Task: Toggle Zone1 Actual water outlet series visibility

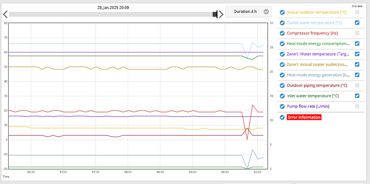Action: click(x=282, y=64)
